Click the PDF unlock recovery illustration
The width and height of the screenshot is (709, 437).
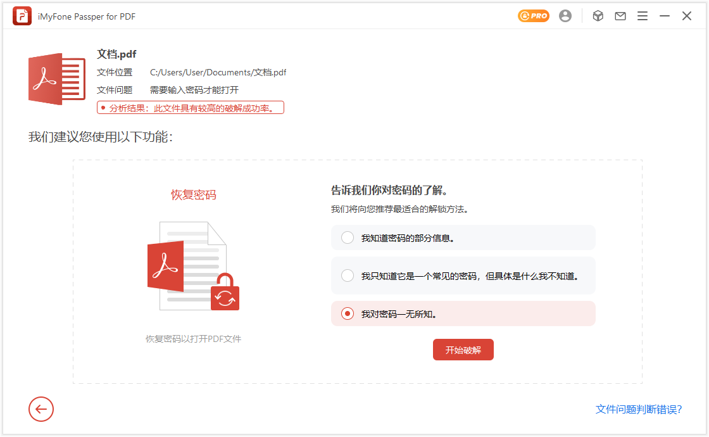[194, 266]
